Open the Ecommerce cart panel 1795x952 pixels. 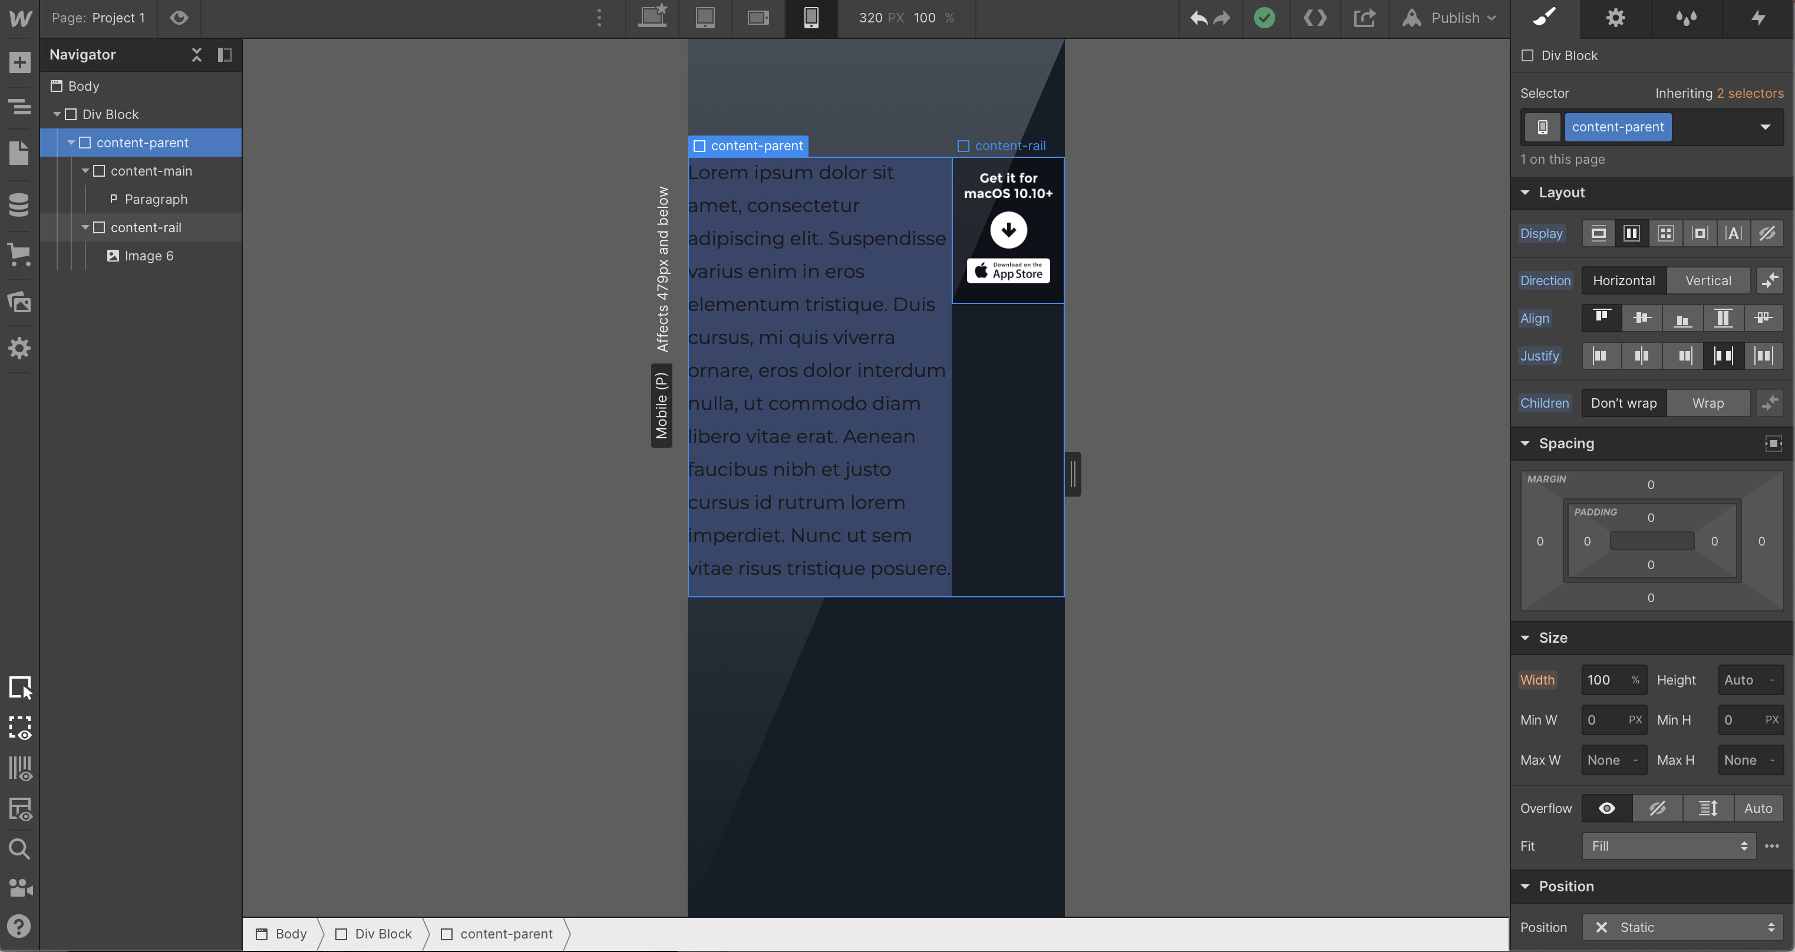tap(19, 254)
